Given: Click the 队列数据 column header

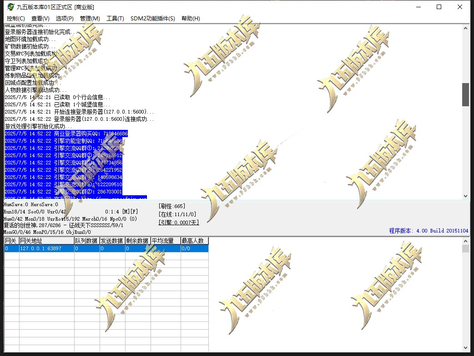Looking at the screenshot, I should coord(87,241).
